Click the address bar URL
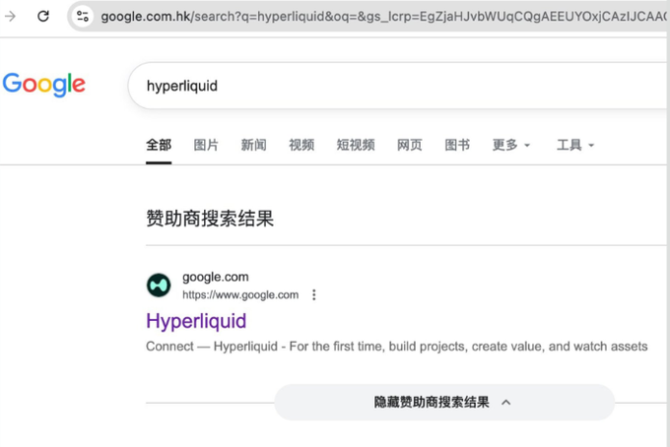The width and height of the screenshot is (670, 447). pos(383,16)
